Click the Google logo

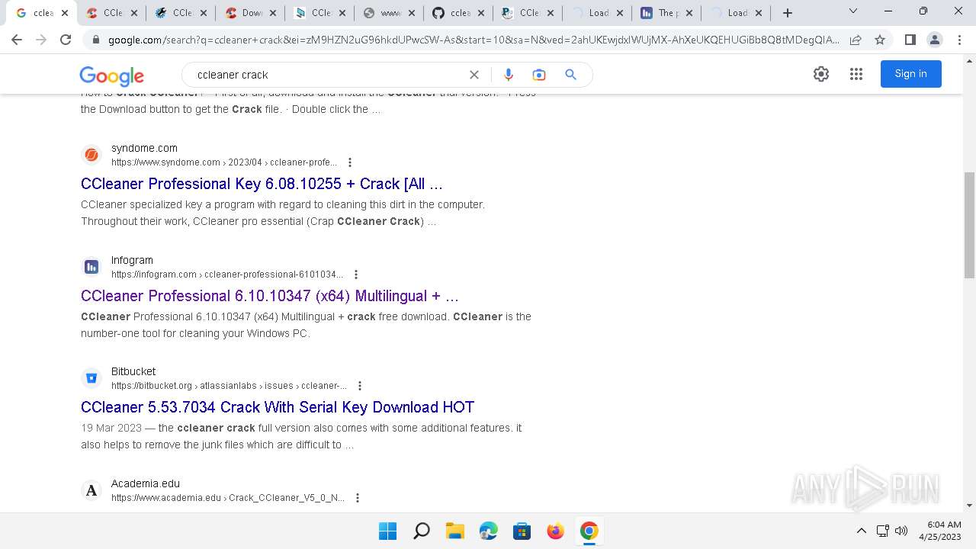click(112, 75)
